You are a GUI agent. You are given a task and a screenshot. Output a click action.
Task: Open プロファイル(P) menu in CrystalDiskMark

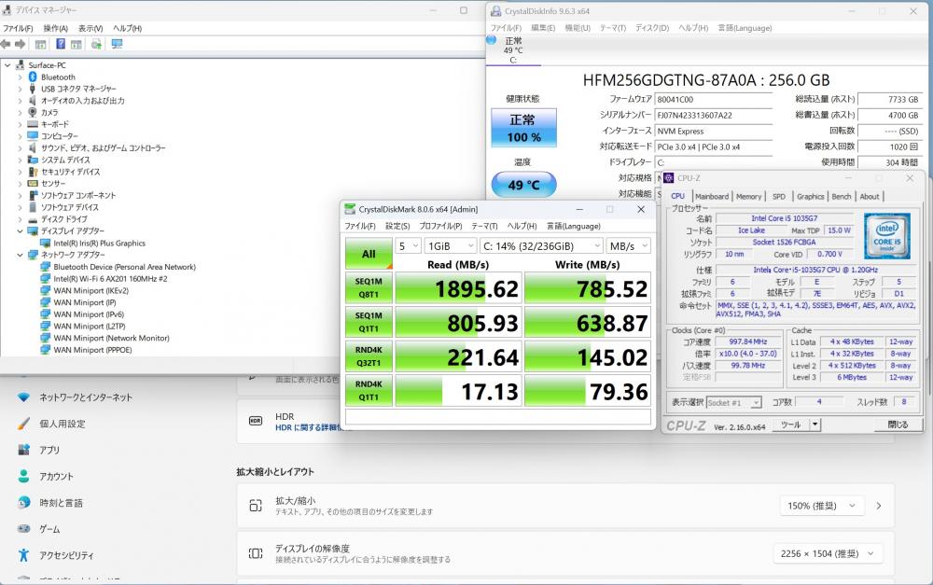[440, 226]
